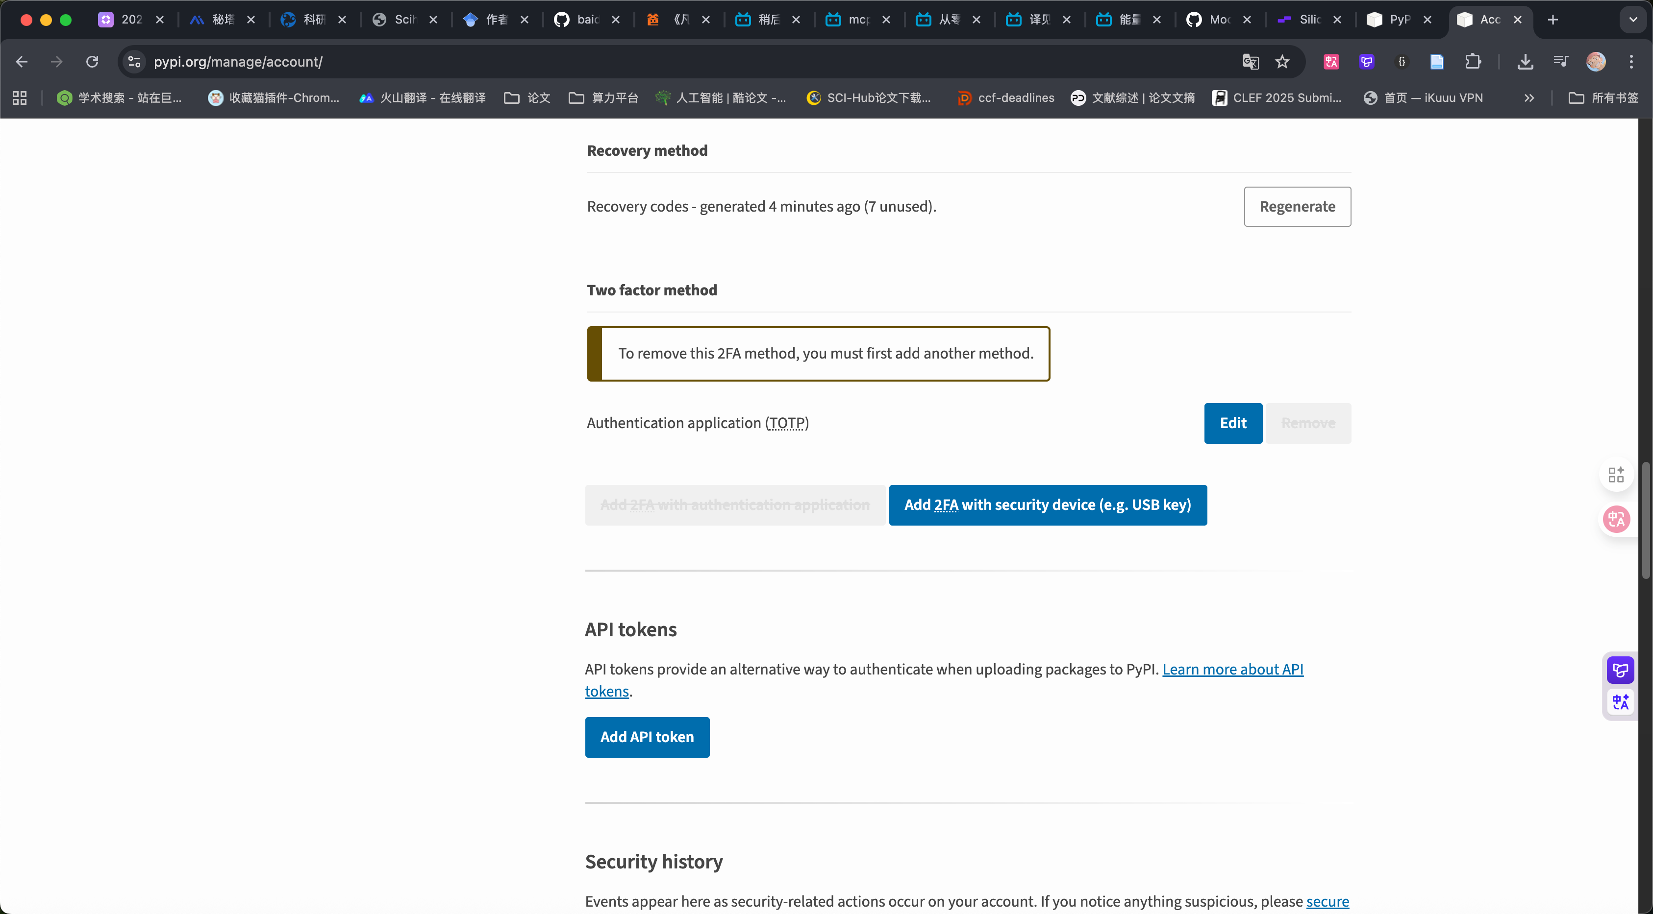Click Add API token button

tap(647, 737)
